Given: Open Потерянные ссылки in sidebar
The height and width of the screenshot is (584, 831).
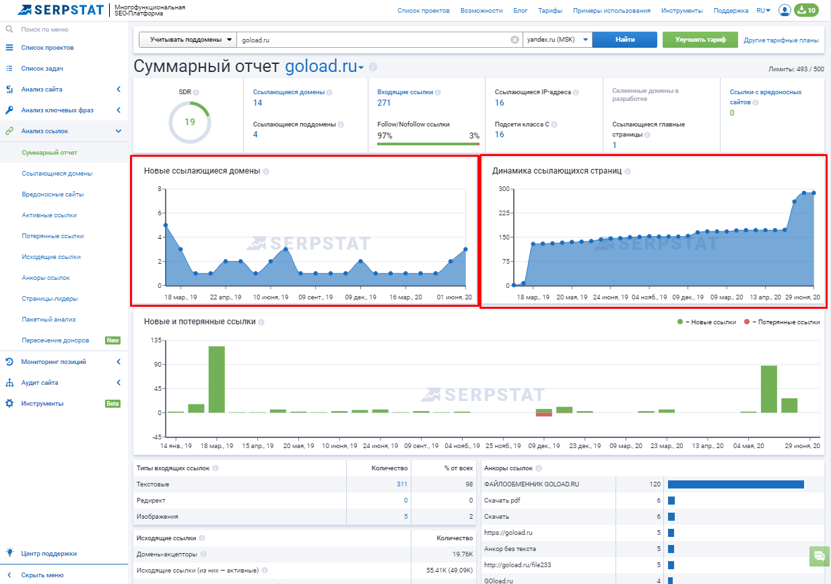Looking at the screenshot, I should point(53,236).
